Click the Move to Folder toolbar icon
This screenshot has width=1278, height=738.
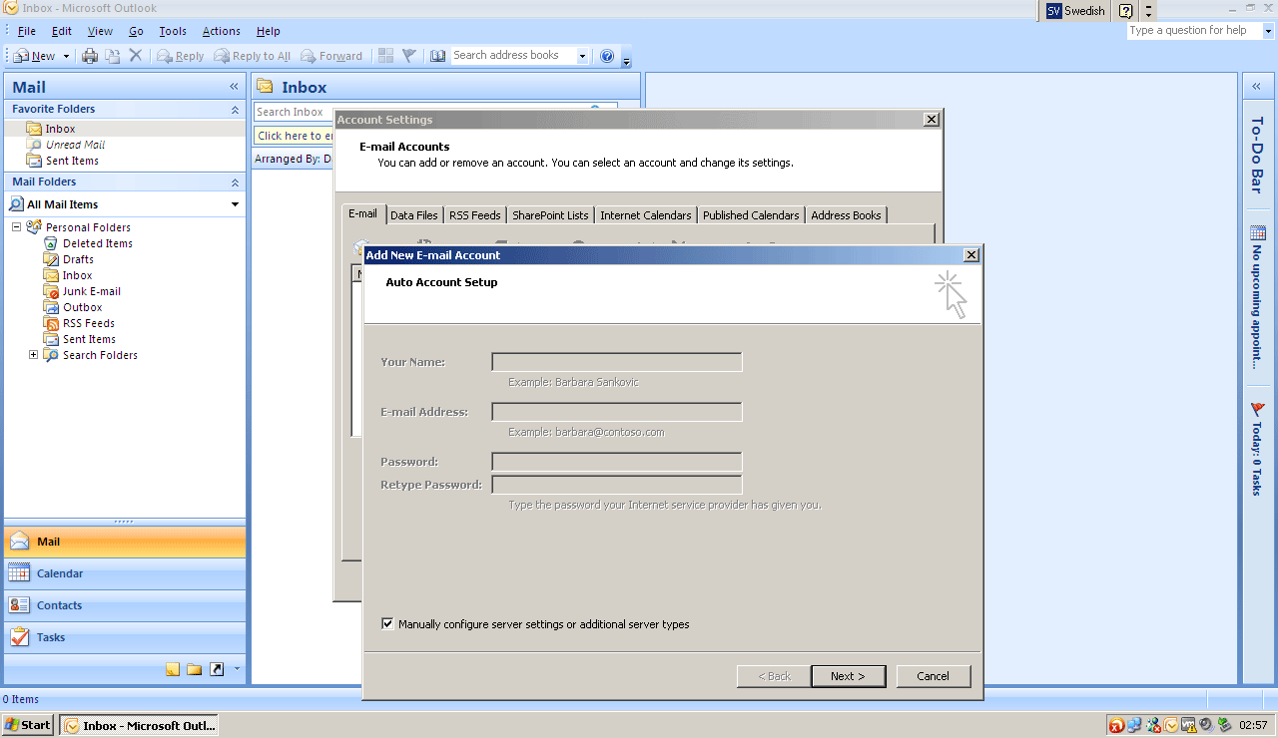pyautogui.click(x=113, y=56)
